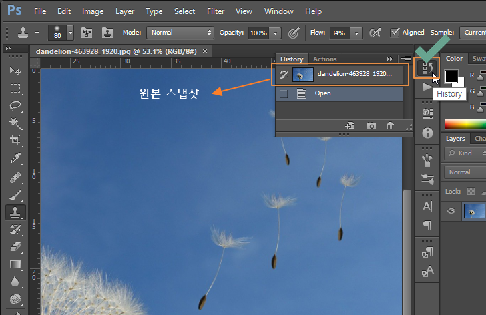Viewport: 486px width, 315px height.
Task: Switch to the History tab
Action: tap(292, 59)
